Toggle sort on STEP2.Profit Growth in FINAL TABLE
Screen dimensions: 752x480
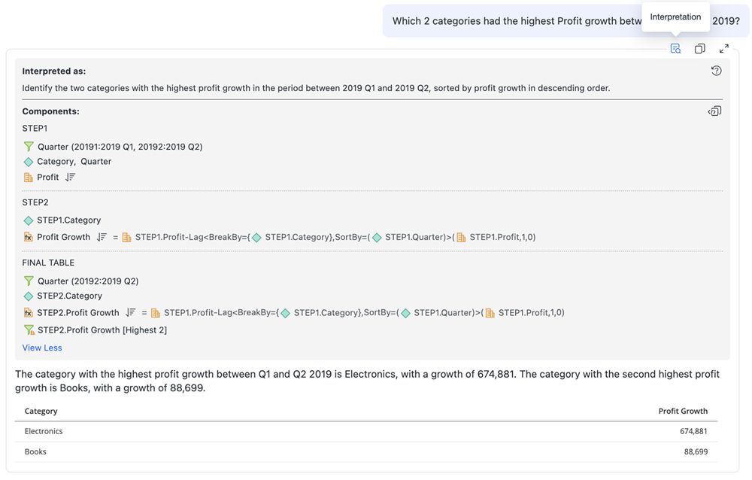130,313
